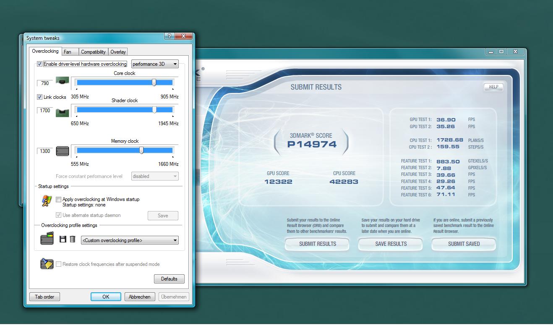Click the Abbrechen button

[x=140, y=297]
